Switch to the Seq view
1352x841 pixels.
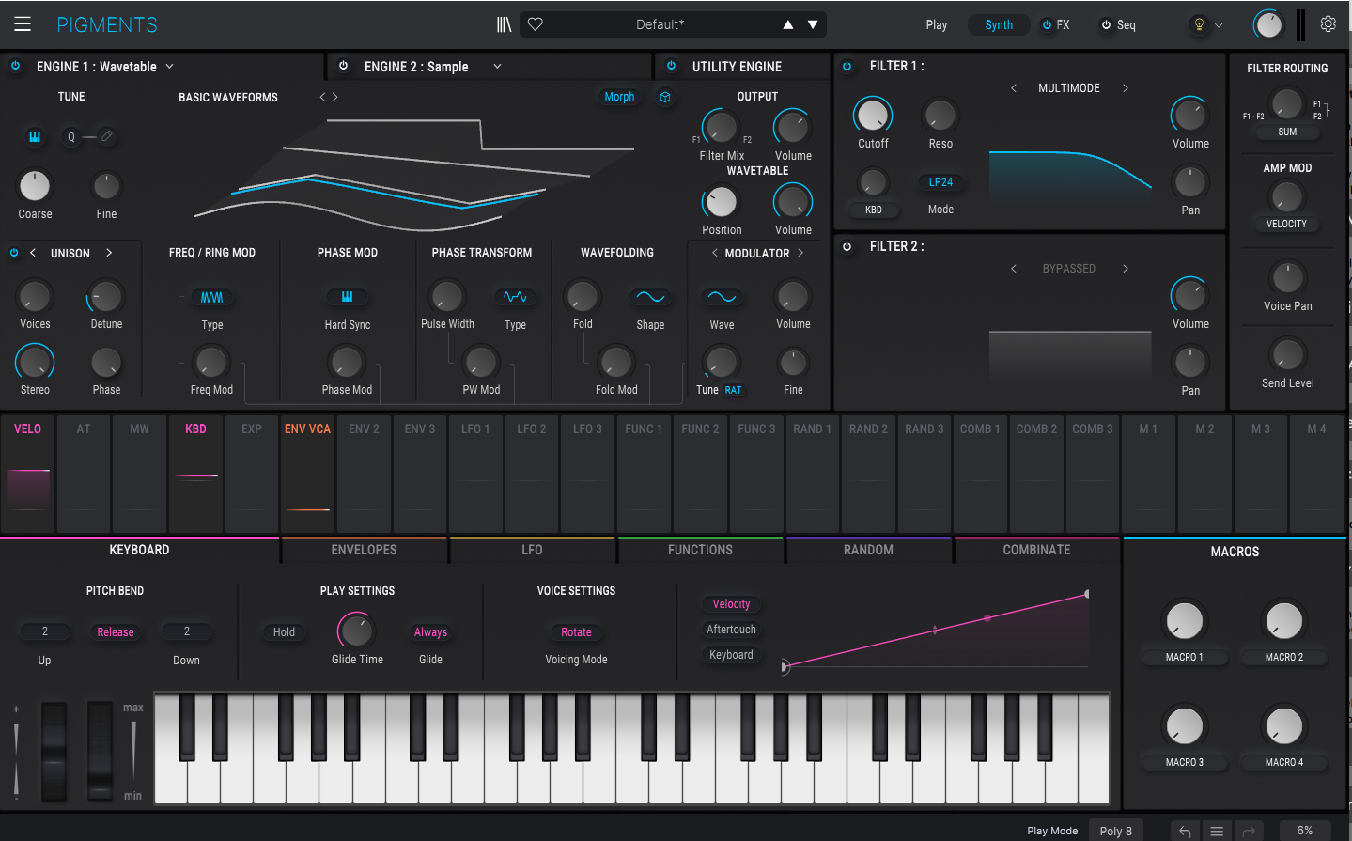1127,24
